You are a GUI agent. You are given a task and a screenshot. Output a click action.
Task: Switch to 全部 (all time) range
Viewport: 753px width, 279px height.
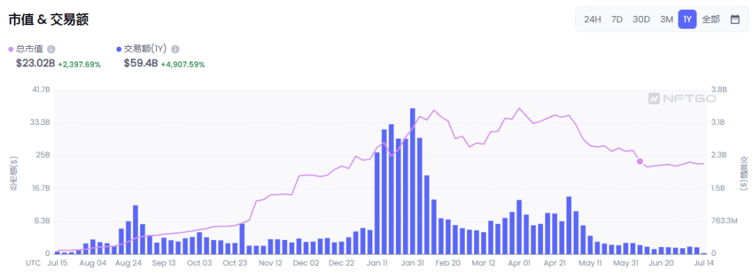710,20
